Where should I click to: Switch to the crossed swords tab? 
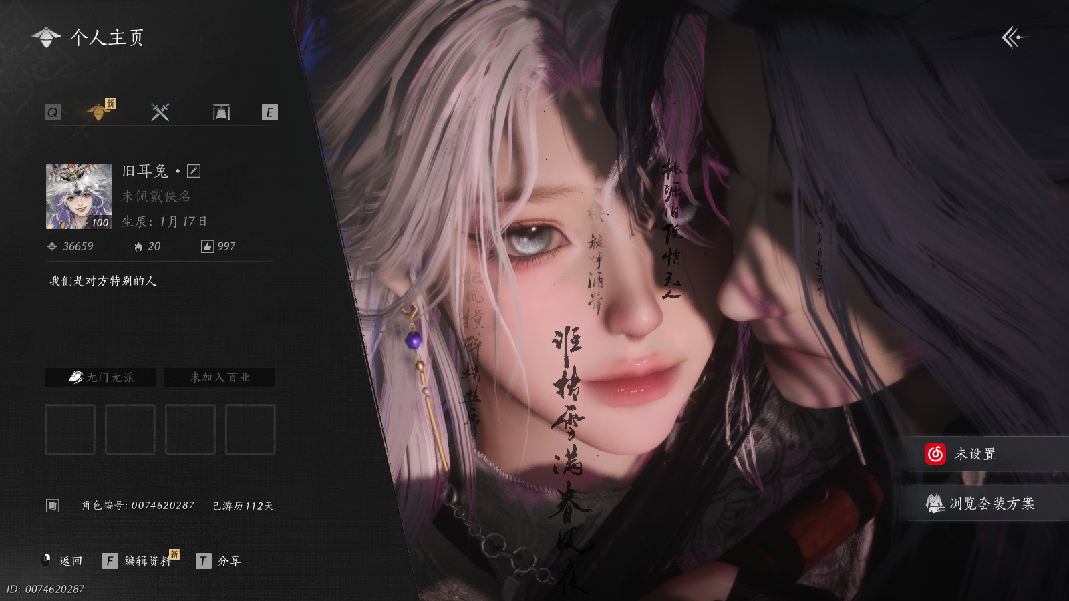coord(160,112)
